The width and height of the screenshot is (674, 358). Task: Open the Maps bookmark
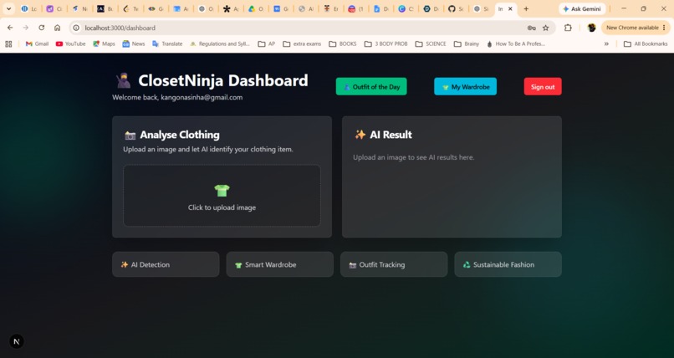[104, 43]
